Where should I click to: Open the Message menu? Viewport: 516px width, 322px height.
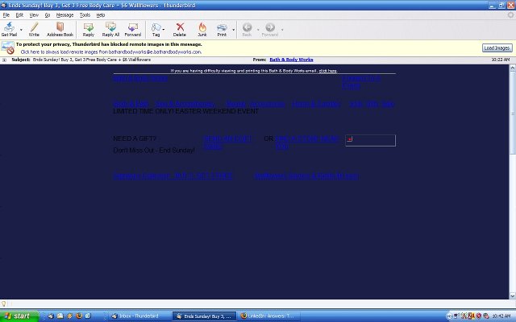pos(64,15)
